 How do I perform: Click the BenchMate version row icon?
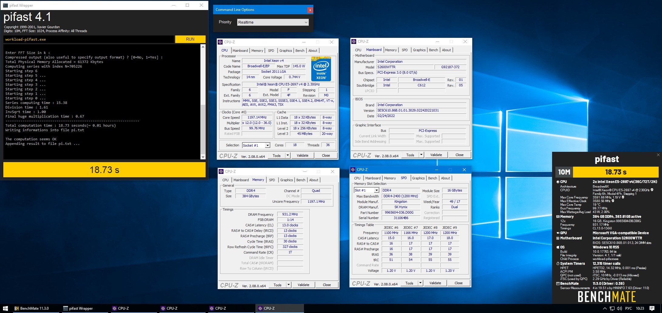click(x=558, y=284)
